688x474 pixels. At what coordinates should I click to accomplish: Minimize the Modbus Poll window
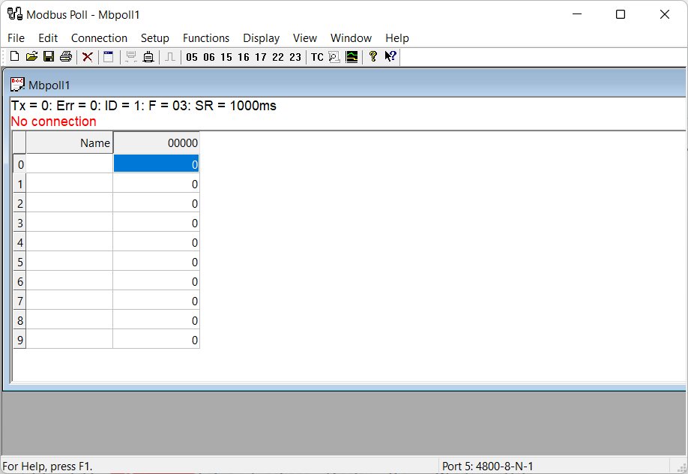point(577,14)
